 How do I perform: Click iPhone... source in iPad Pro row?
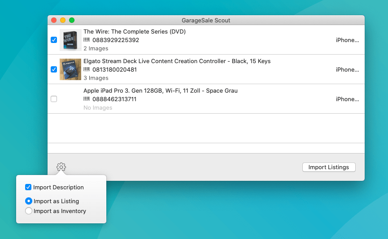click(x=348, y=99)
